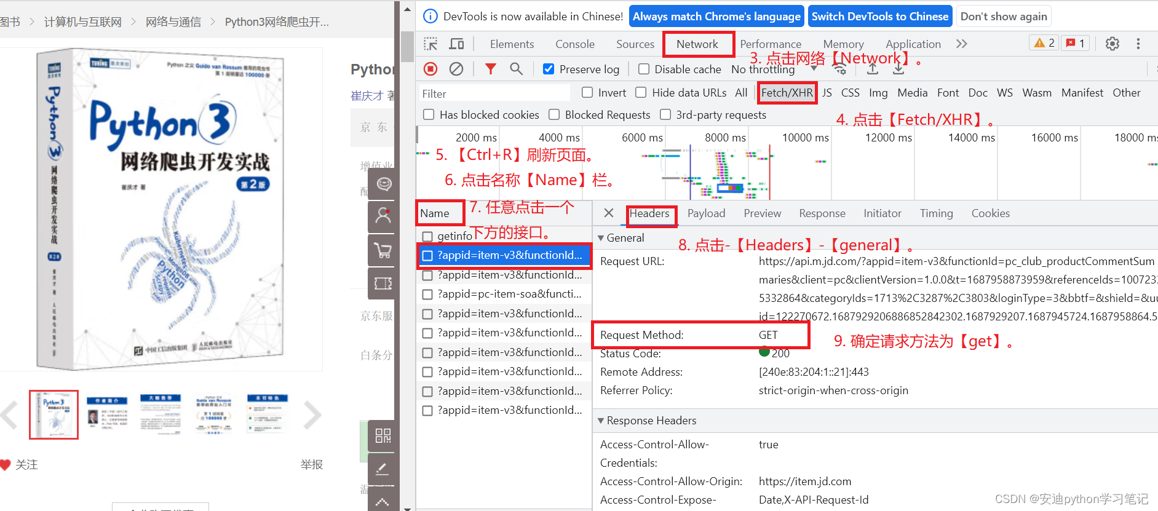
Task: Click the back-to-top arrow sidebar icon
Action: pos(384,500)
